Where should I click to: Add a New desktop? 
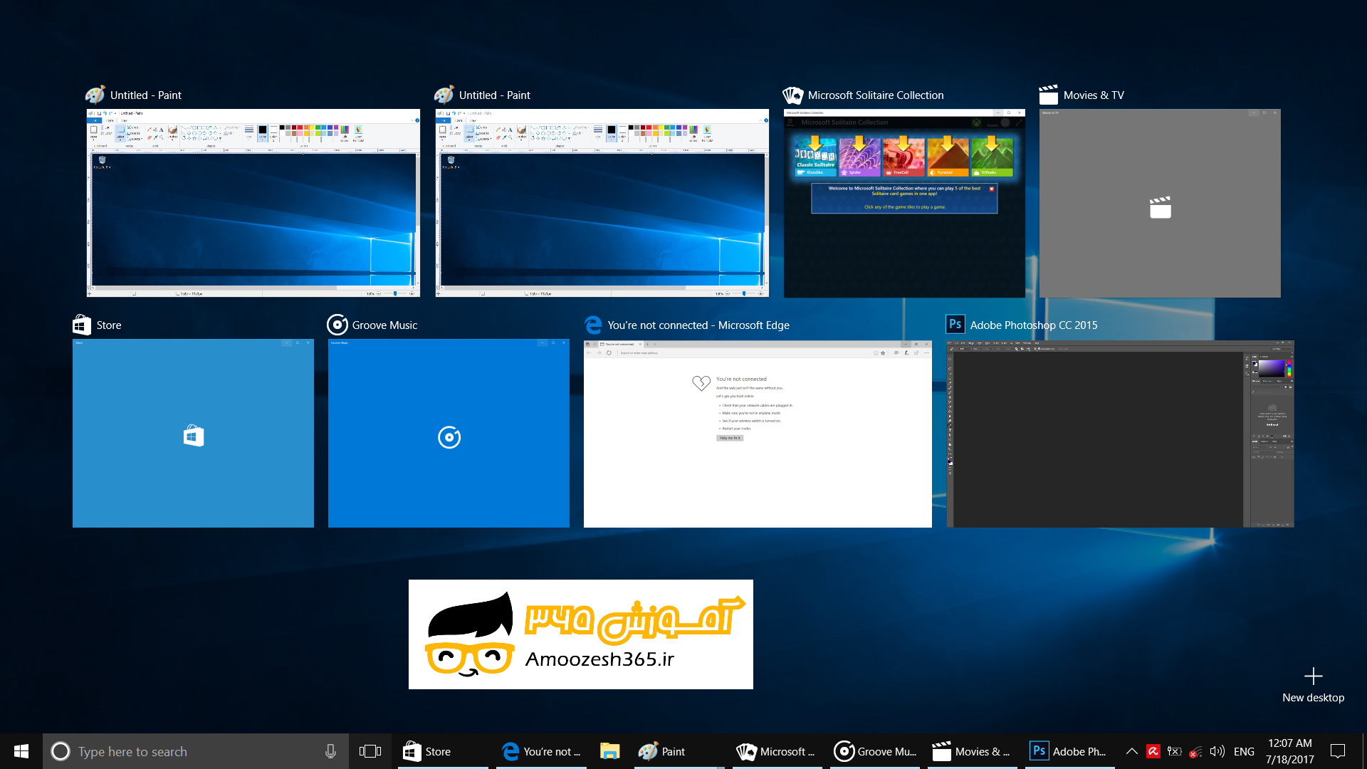(1313, 685)
